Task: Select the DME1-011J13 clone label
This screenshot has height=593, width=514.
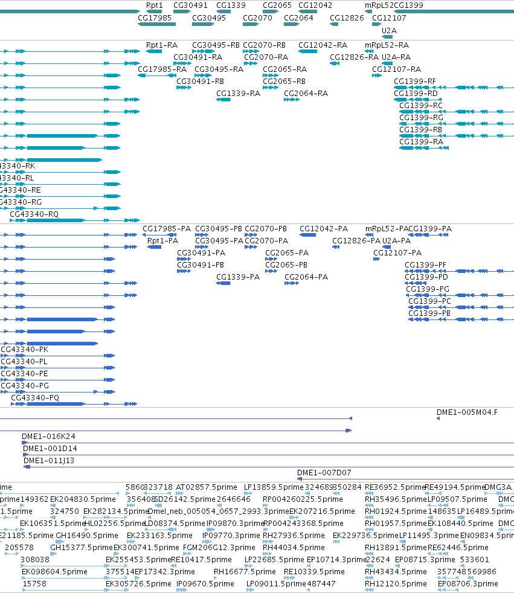Action: [x=49, y=461]
